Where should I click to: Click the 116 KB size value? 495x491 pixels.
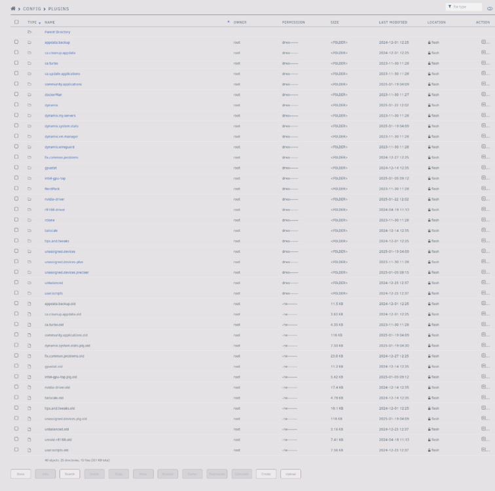click(x=336, y=335)
